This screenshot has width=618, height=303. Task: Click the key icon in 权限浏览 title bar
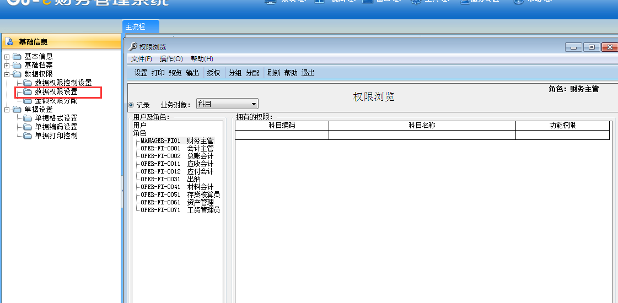pos(133,47)
